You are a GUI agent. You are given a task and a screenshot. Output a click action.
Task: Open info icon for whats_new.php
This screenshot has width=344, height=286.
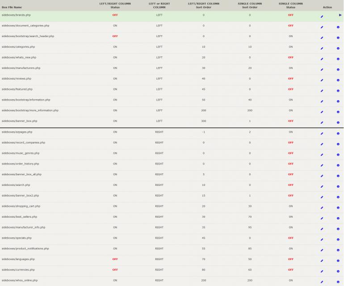tap(338, 59)
